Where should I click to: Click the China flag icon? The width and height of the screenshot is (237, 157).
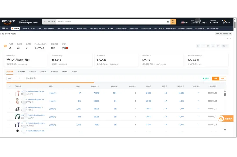(67, 48)
